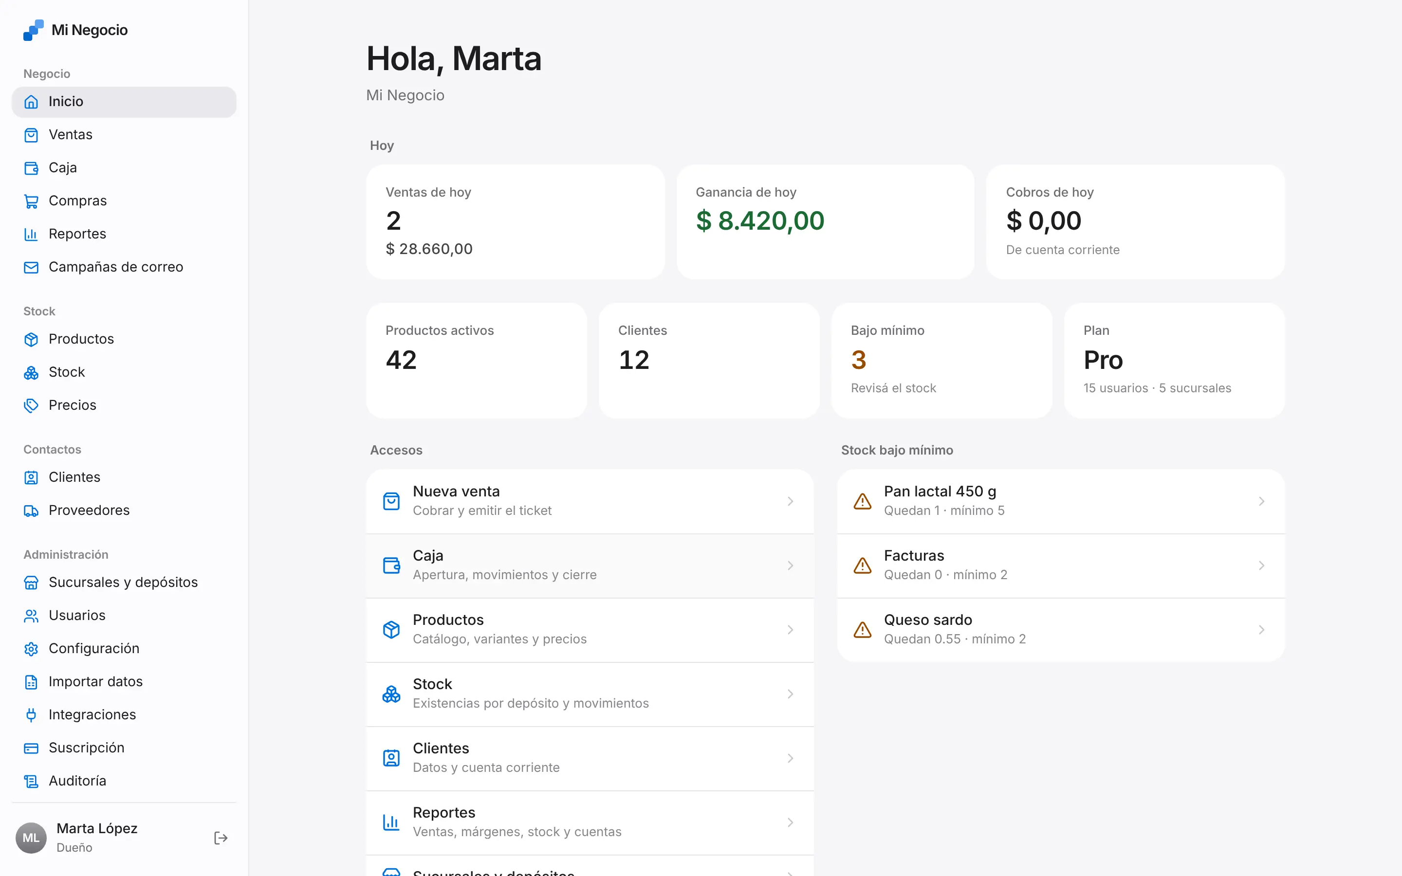The image size is (1402, 876).
Task: Open Queso sardo low stock chevron
Action: tap(1261, 630)
